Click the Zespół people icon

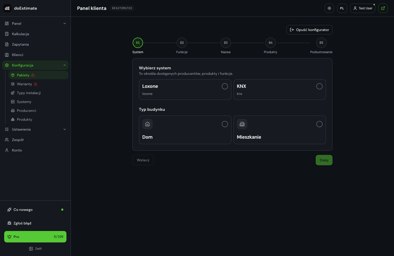click(x=7, y=140)
